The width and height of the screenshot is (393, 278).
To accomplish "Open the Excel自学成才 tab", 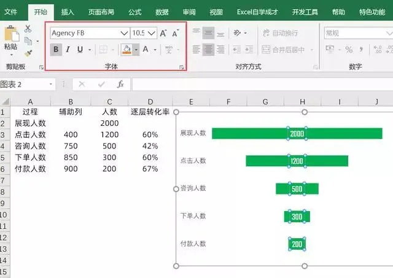I will [x=257, y=12].
